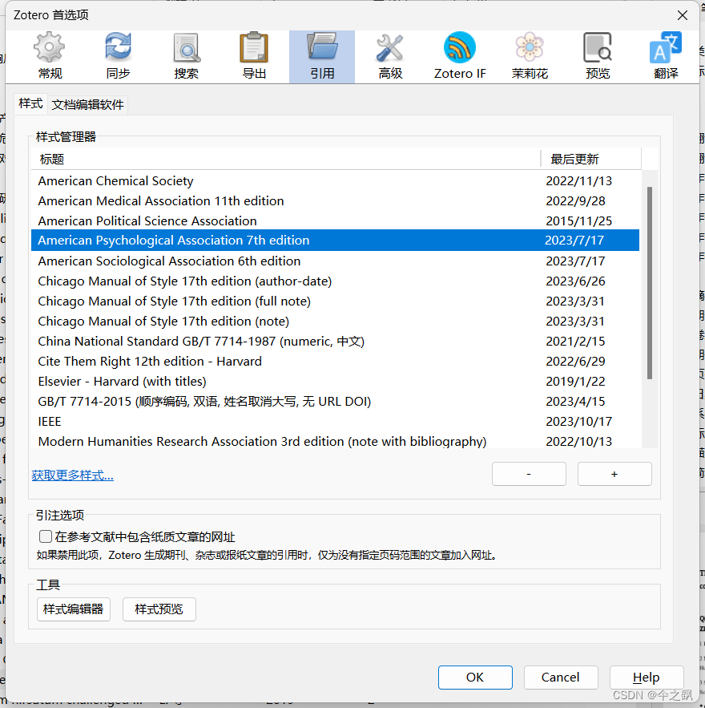The height and width of the screenshot is (708, 705).
Task: Select Cite Them Right 12th edition - Harvard
Action: [x=335, y=362]
